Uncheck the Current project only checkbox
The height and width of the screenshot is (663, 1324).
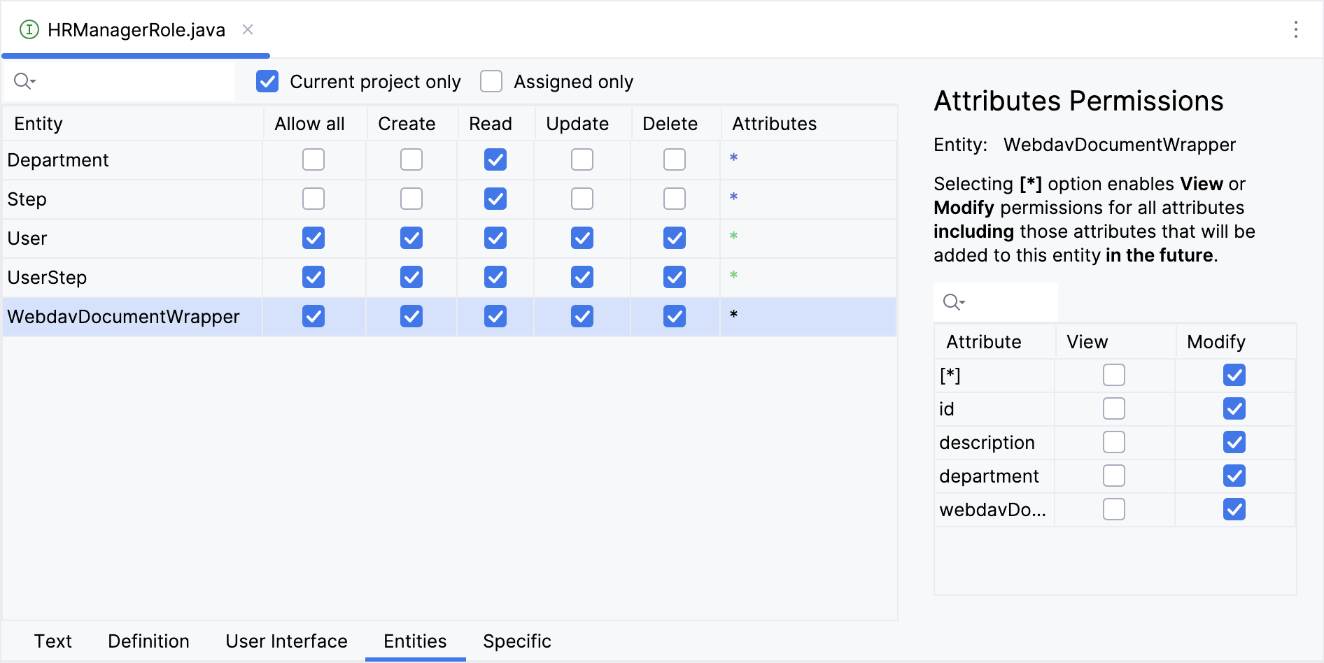coord(267,81)
